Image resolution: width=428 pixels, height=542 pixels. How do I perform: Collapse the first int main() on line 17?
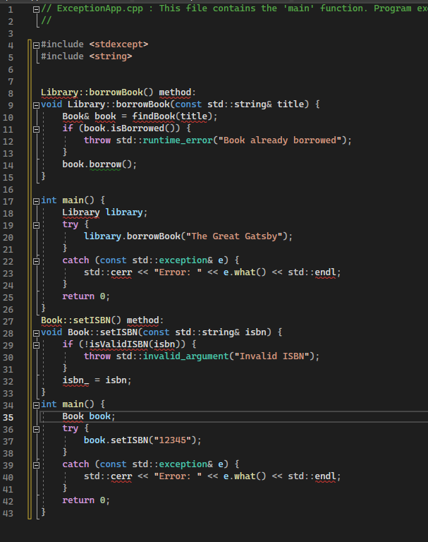[x=36, y=201]
